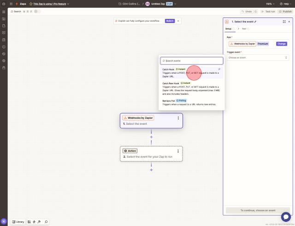Open the apps grid menu icon
The height and width of the screenshot is (226, 295).
click(x=11, y=4)
